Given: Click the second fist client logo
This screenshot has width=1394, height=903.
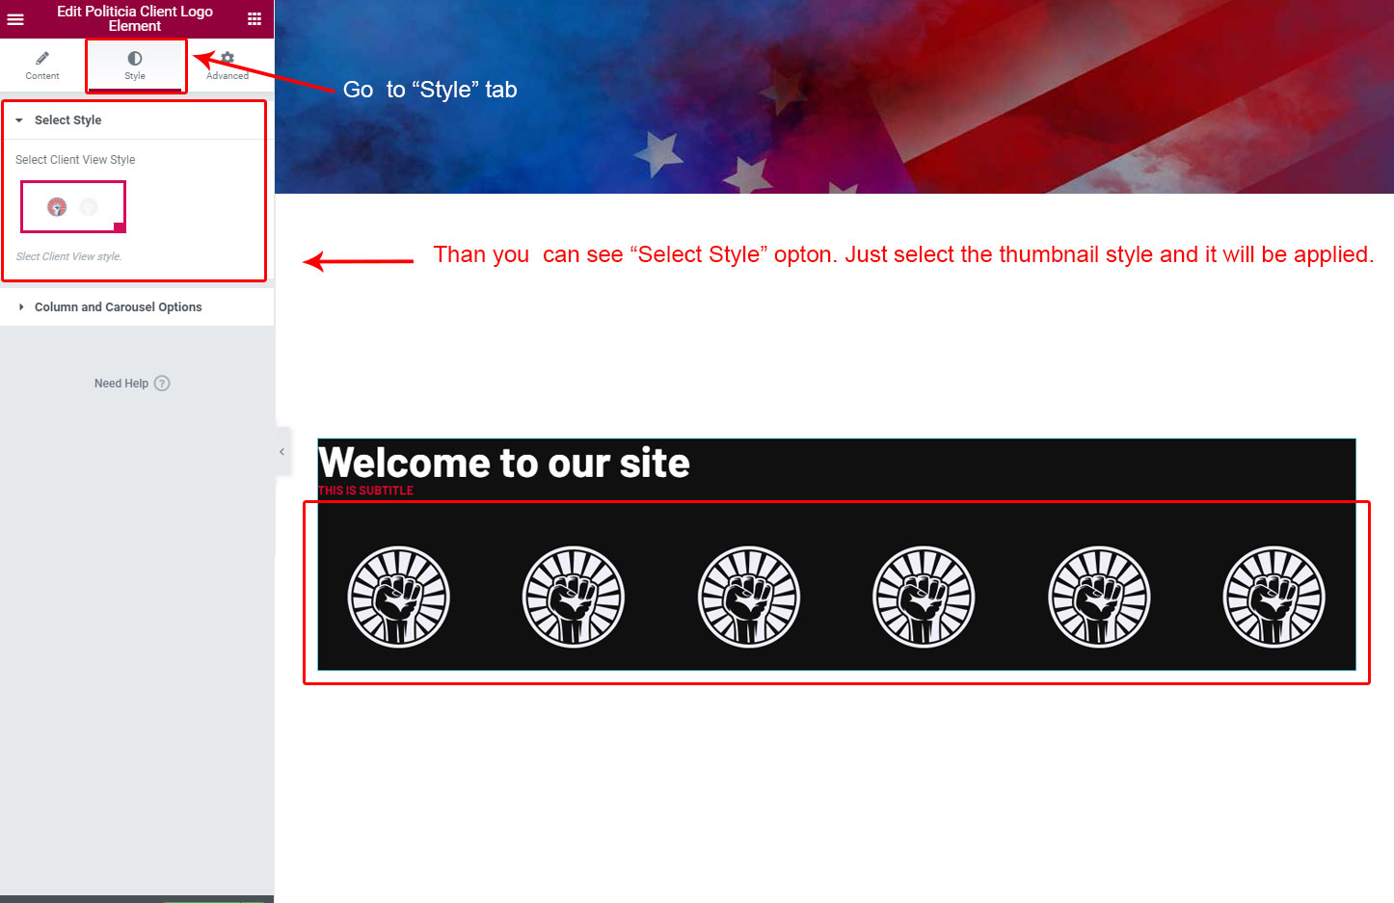Looking at the screenshot, I should pos(574,598).
